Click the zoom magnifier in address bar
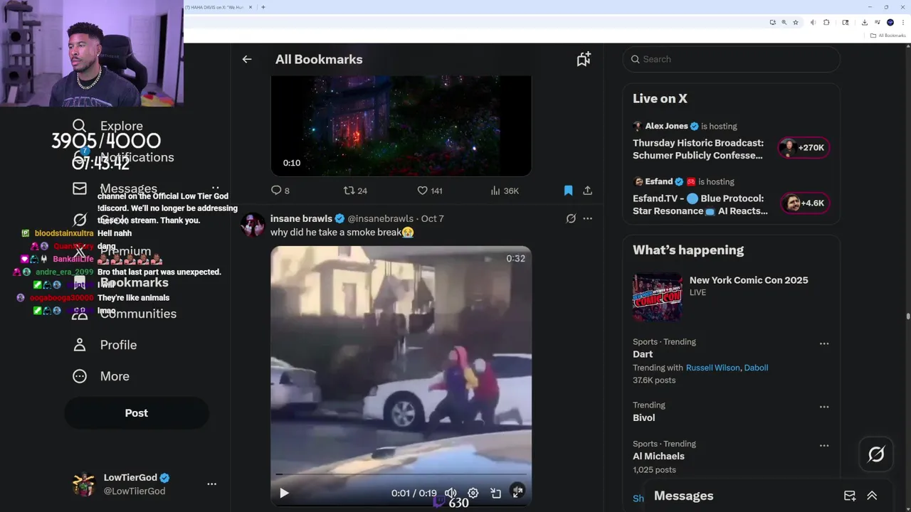 (784, 23)
